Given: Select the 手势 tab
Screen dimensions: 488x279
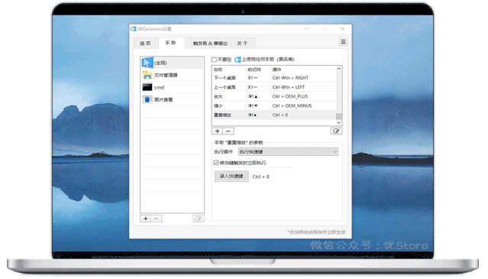Looking at the screenshot, I should (170, 43).
